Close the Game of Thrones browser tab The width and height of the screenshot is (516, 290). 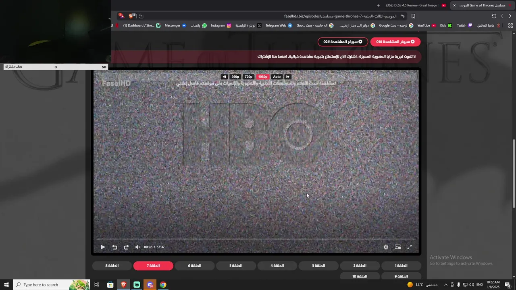click(454, 5)
